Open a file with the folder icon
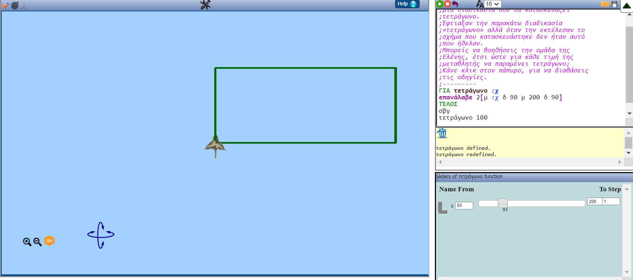The image size is (633, 280). (605, 4)
